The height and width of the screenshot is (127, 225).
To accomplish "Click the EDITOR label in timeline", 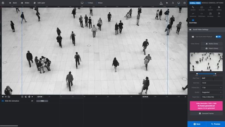I will pyautogui.click(x=40, y=97).
